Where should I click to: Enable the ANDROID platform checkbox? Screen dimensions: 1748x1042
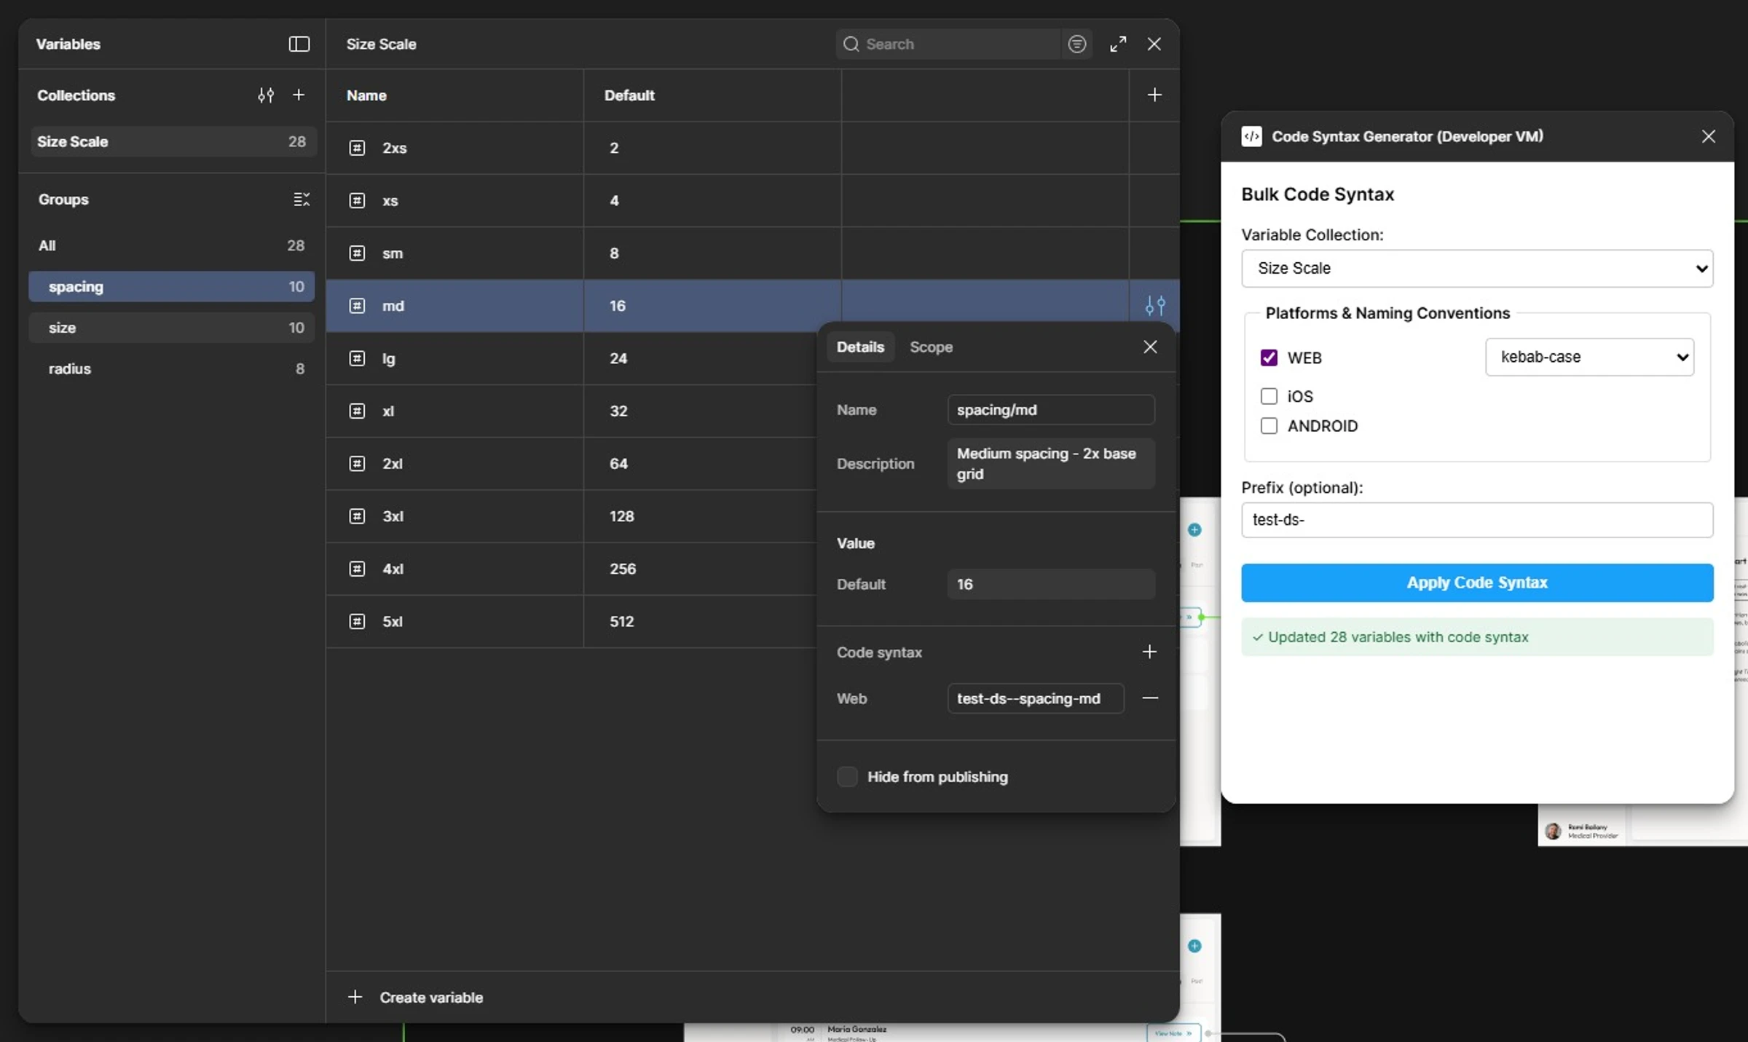tap(1269, 426)
